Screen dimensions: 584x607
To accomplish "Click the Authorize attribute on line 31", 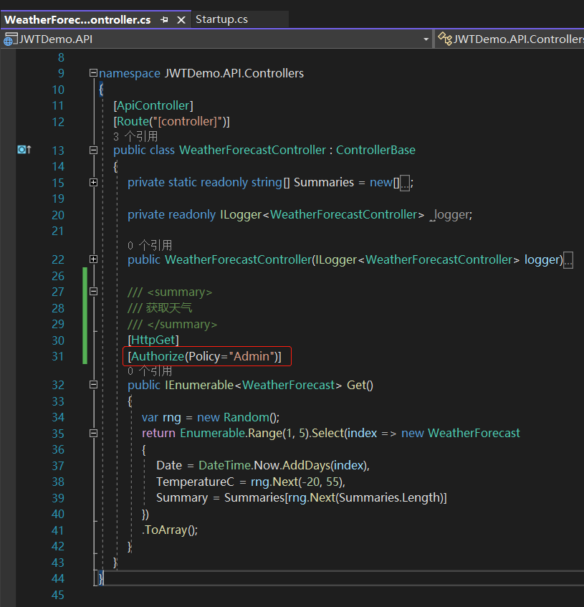I will pos(156,356).
